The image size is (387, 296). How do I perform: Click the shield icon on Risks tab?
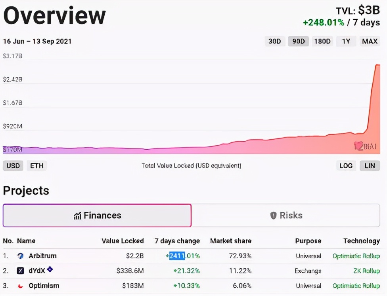[x=273, y=215]
